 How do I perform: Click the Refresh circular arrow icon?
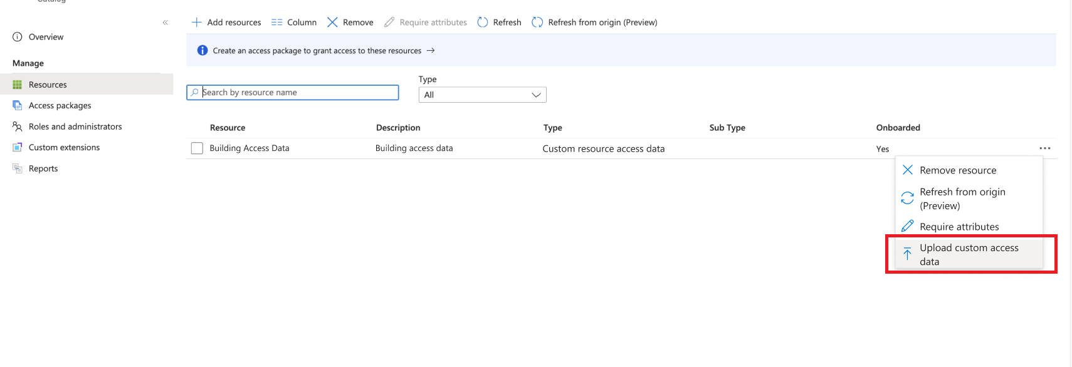pyautogui.click(x=483, y=23)
